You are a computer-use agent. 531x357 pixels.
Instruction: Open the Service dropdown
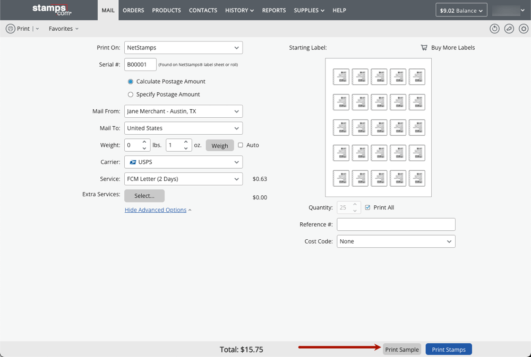click(x=184, y=179)
